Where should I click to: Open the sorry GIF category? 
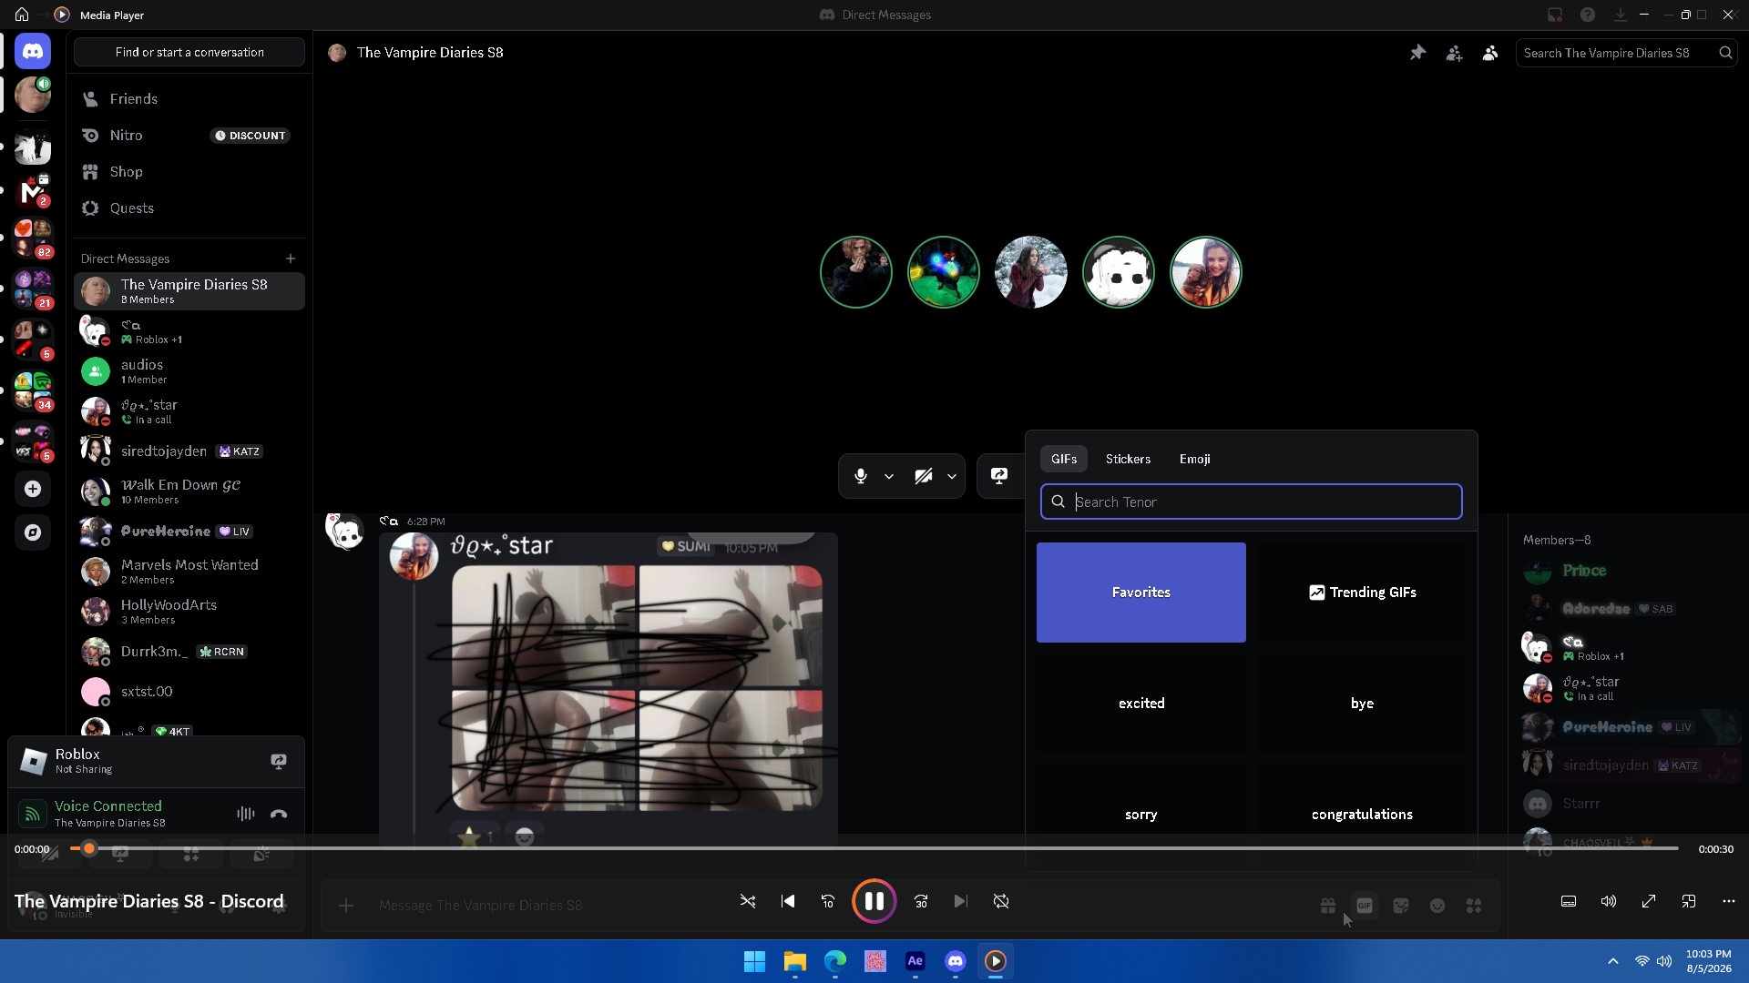pyautogui.click(x=1141, y=815)
